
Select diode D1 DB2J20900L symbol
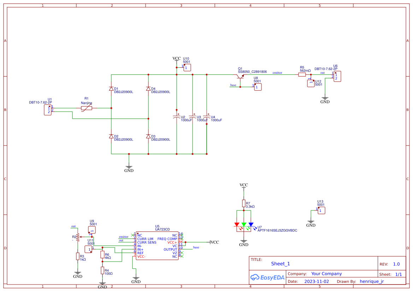pos(111,89)
